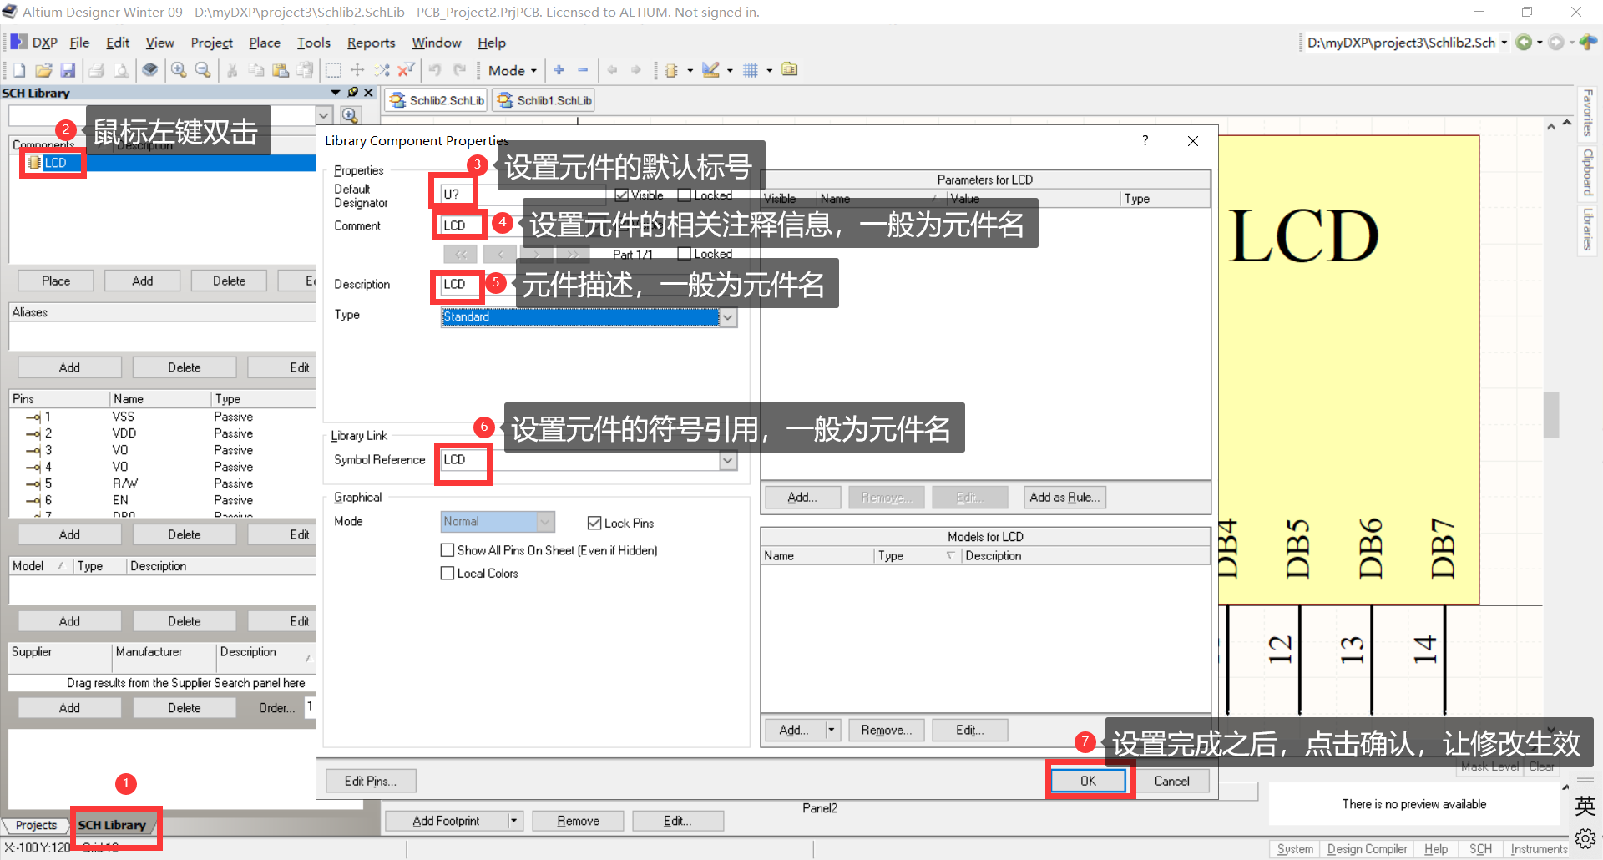The image size is (1603, 860).
Task: Open the drawing utilities tool icon
Action: point(711,70)
